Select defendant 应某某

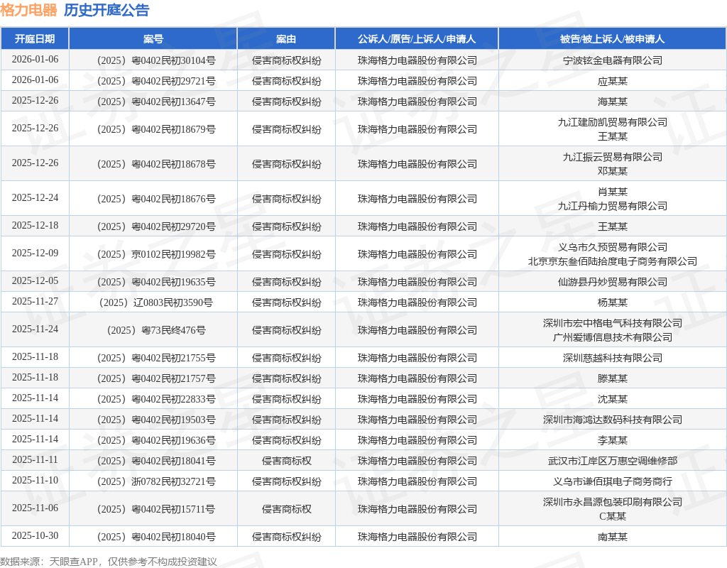pos(613,81)
